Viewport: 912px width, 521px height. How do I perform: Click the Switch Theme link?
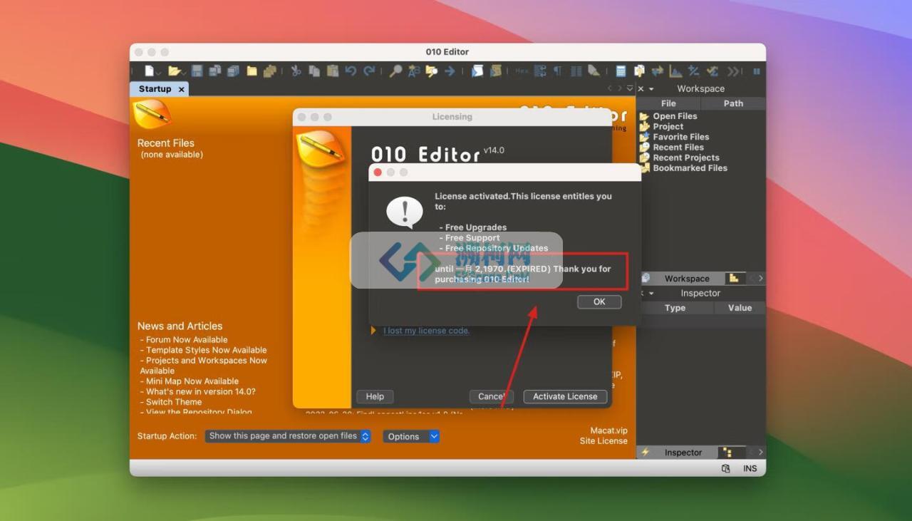(x=174, y=402)
